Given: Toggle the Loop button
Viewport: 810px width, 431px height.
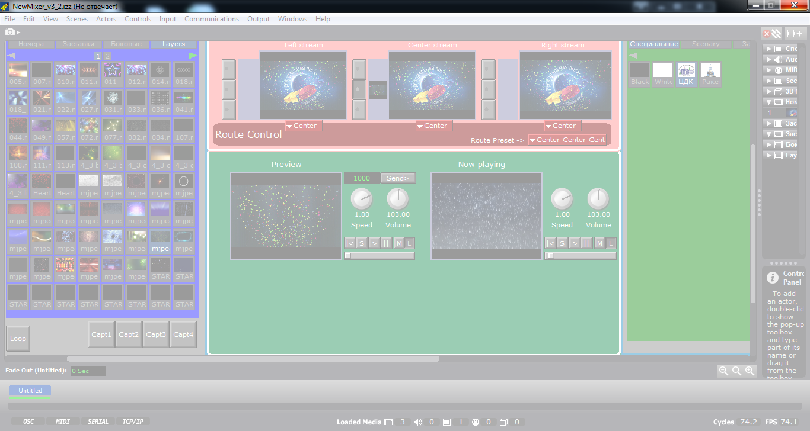Looking at the screenshot, I should click(x=18, y=339).
